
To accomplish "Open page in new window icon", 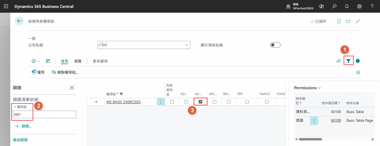I will (348, 21).
